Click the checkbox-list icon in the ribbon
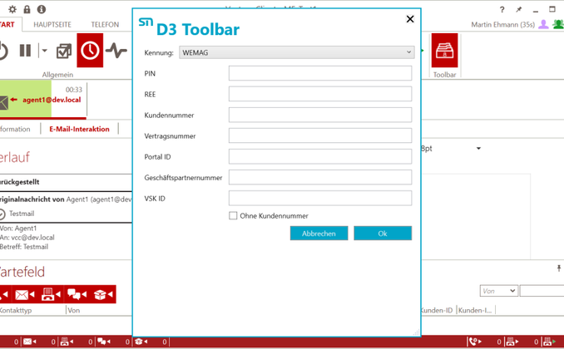This screenshot has width=564, height=349. tap(63, 52)
